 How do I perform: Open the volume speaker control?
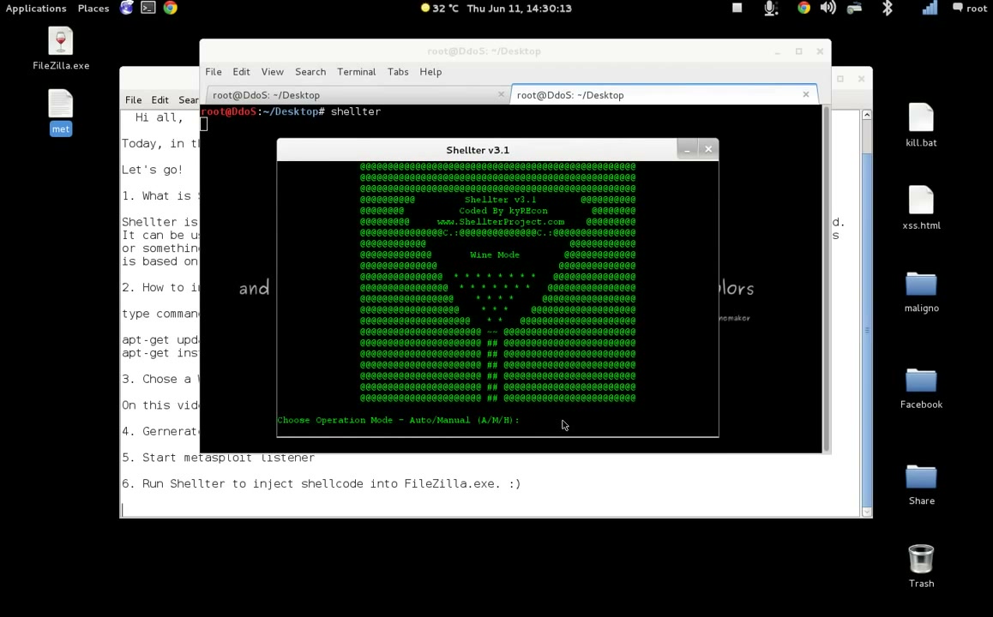(827, 9)
